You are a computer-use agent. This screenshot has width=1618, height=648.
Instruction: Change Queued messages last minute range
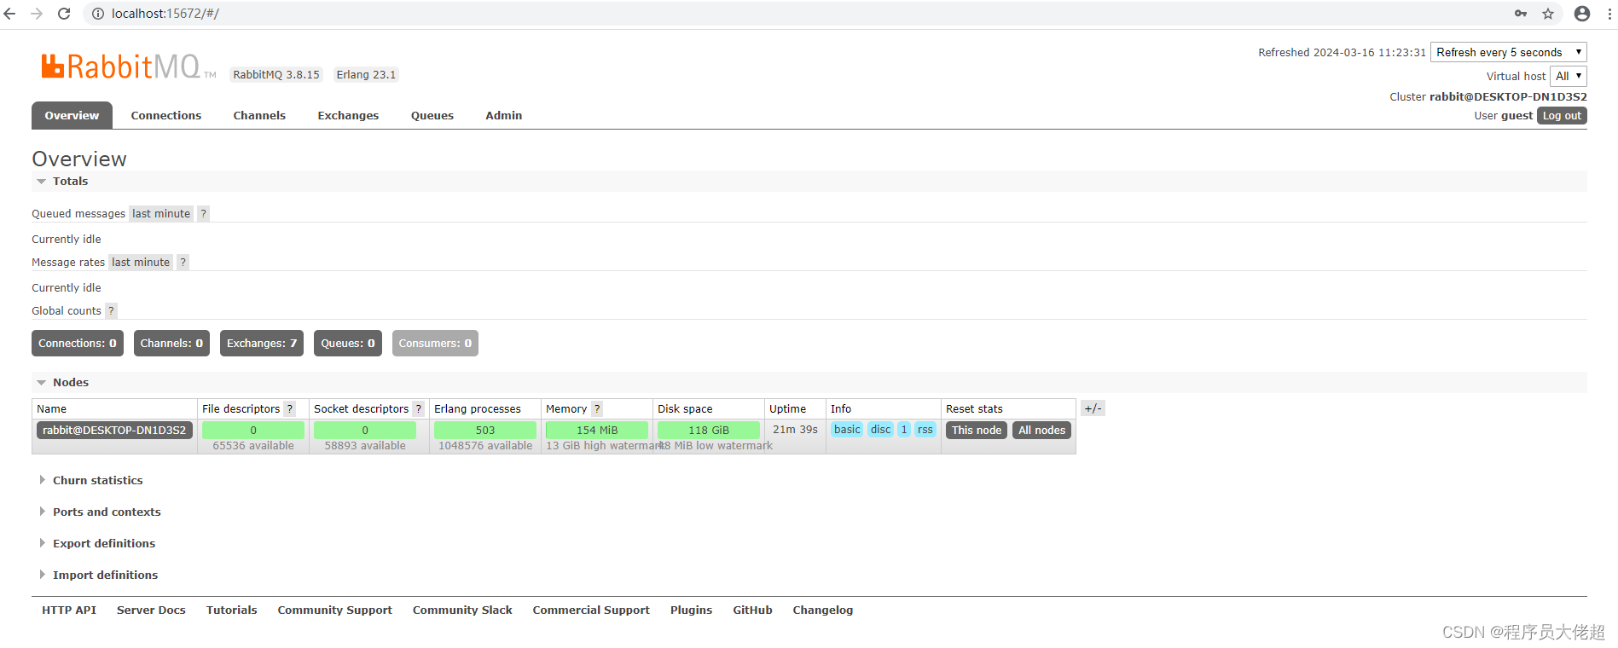161,214
